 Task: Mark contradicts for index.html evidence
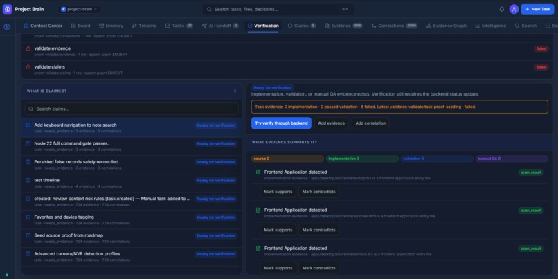[319, 230]
